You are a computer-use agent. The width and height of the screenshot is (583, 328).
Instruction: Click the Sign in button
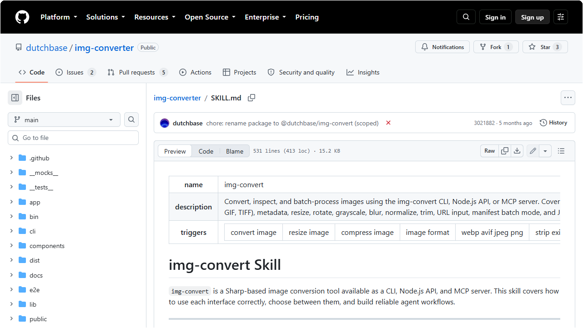tap(495, 17)
